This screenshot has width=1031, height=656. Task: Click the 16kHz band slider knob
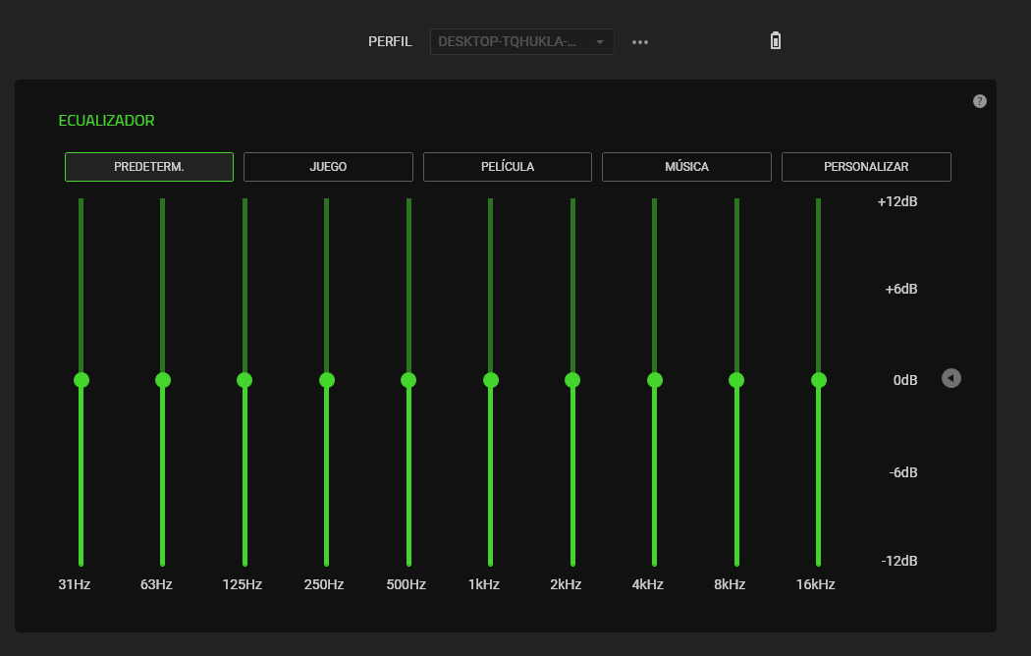point(818,380)
